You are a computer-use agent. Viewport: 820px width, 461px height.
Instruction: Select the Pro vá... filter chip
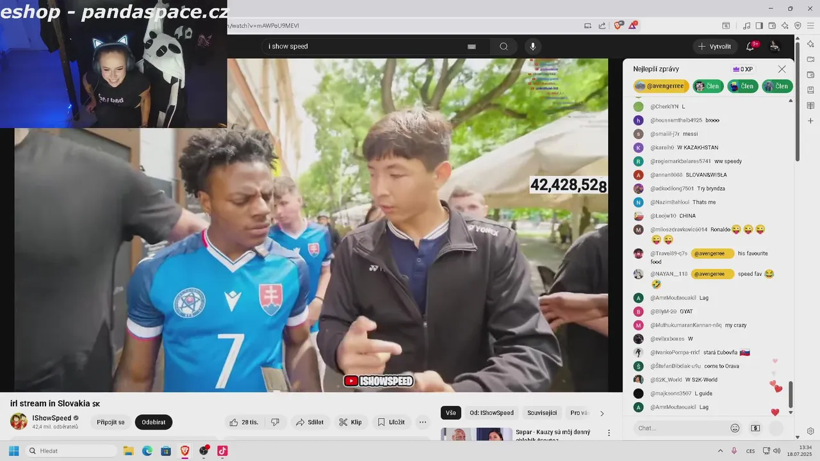[579, 413]
